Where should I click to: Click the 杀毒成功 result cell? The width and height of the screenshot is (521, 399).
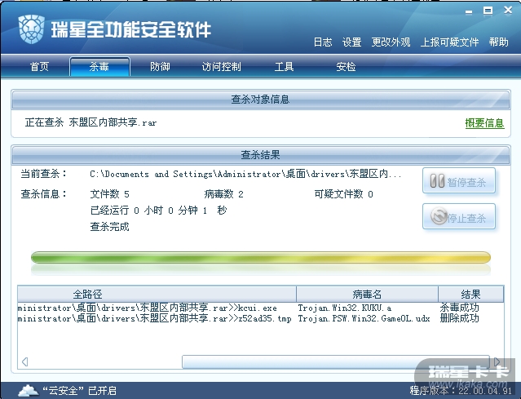[x=460, y=308]
